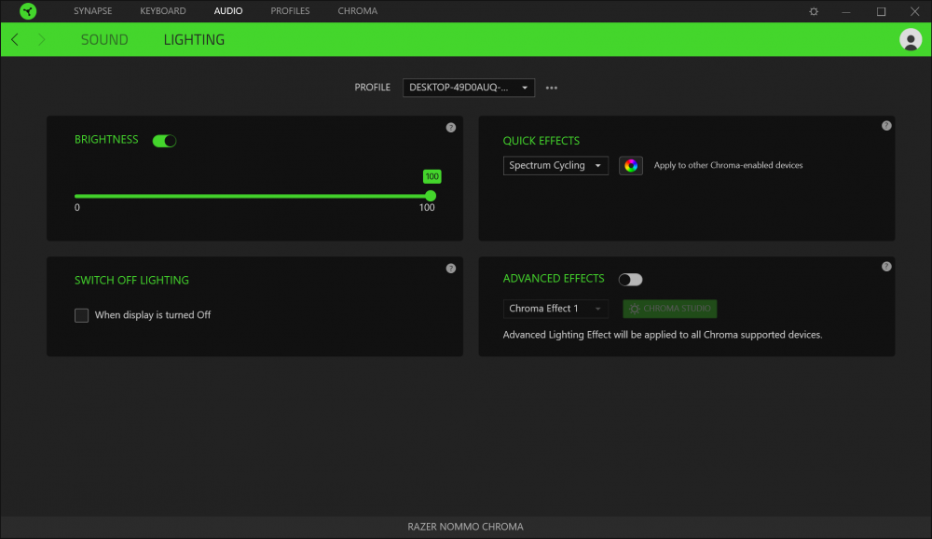Click the Razer Nommo Chroma device label
This screenshot has width=932, height=539.
[x=465, y=527]
